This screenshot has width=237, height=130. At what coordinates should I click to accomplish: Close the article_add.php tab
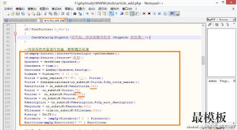(65, 20)
